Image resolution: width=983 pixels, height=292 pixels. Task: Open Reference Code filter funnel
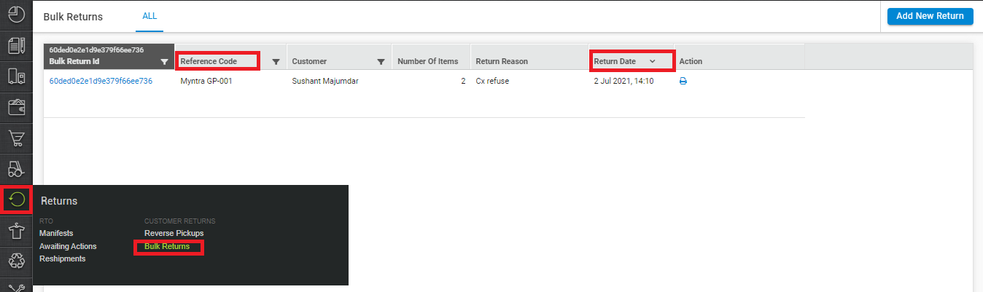(x=276, y=62)
